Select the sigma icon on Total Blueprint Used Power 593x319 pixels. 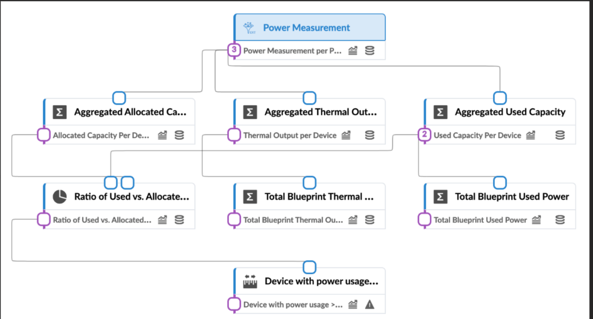440,196
